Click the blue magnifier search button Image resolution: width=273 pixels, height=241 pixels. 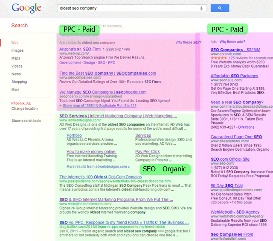pyautogui.click(x=220, y=8)
